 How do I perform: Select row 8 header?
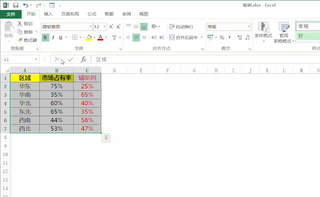pos(6,138)
